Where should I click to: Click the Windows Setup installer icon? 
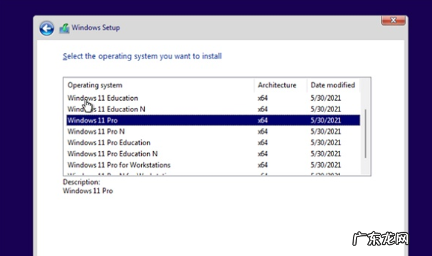click(x=64, y=28)
